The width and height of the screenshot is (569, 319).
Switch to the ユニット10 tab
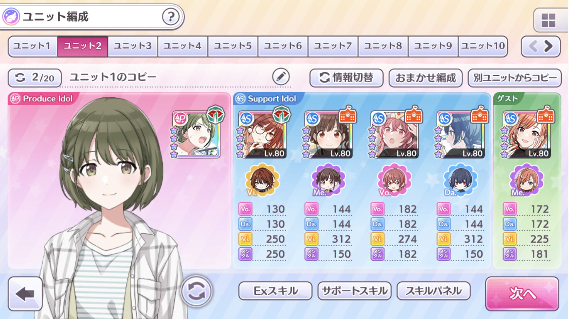483,46
